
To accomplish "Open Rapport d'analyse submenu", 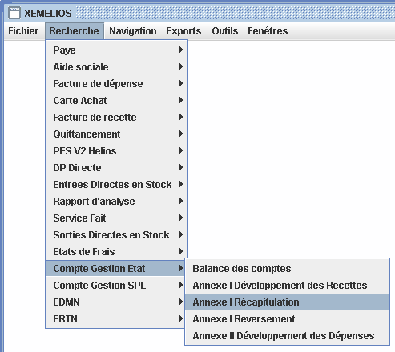I will (117, 202).
